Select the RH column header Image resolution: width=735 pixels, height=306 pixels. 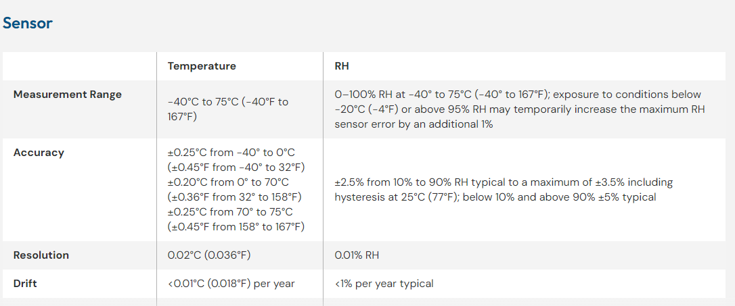(342, 66)
